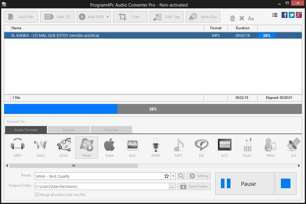Select the WAV format icon

(40, 148)
